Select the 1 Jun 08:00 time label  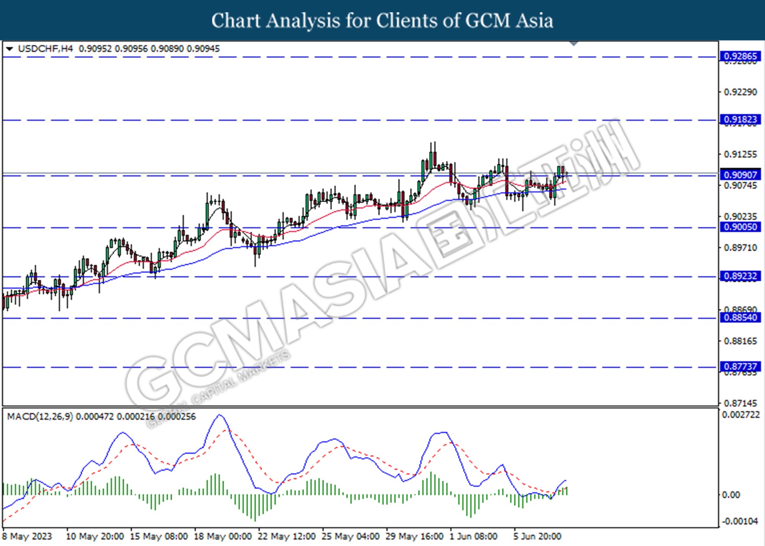tap(474, 536)
